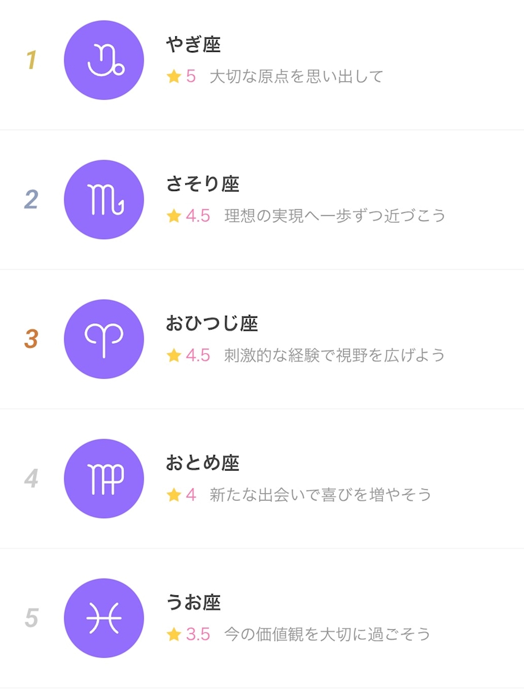The height and width of the screenshot is (694, 524).
Task: Tap the Scorpio (さそり座) zodiac icon
Action: (104, 200)
